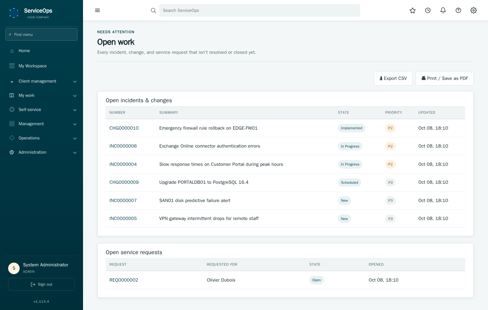Image resolution: width=488 pixels, height=310 pixels.
Task: Open help question mark icon
Action: [x=458, y=10]
